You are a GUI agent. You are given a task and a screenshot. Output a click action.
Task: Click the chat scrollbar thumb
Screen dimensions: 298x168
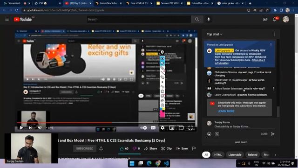tap(278, 112)
